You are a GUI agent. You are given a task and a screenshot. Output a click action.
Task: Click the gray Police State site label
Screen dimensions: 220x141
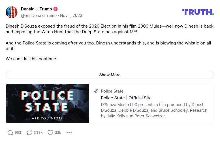coord(112,91)
